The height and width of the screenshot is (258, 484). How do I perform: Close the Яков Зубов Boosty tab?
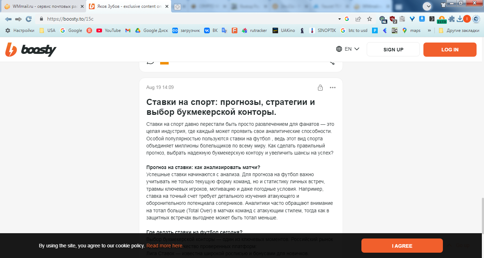[x=167, y=6]
